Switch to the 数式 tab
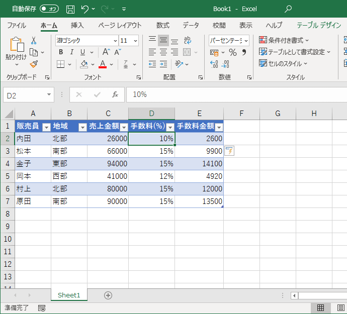This screenshot has width=347, height=314. pos(162,26)
